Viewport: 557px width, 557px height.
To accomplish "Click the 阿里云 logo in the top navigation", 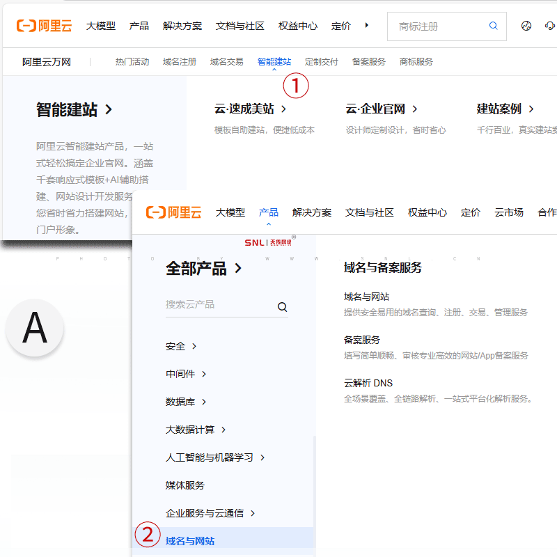I will 43,25.
